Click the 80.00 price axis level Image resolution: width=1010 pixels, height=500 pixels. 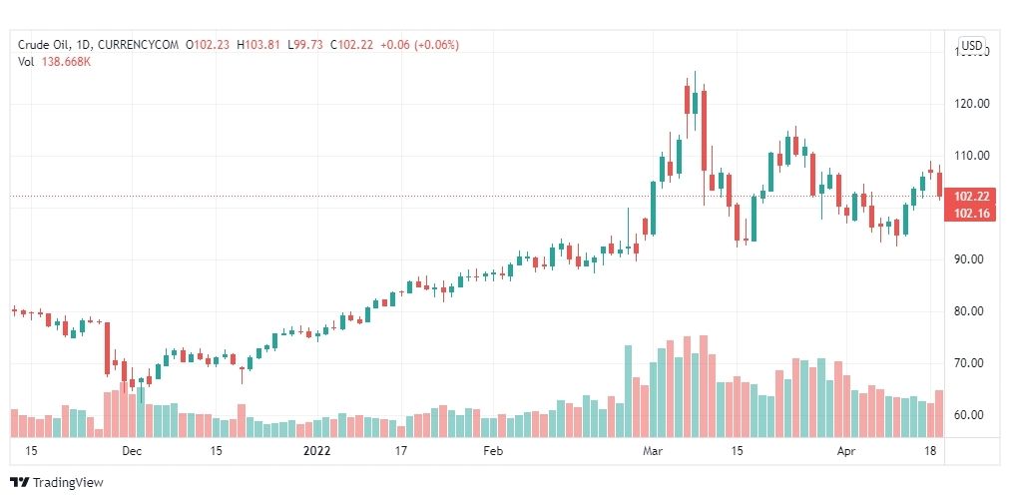[x=971, y=311]
